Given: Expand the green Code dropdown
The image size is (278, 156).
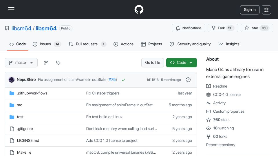Looking at the screenshot, I should click(181, 63).
